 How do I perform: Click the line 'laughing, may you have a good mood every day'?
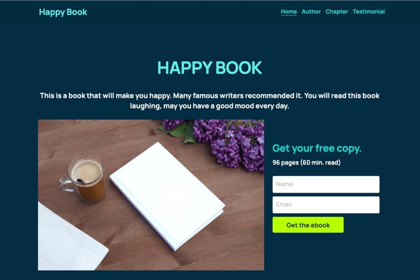click(x=209, y=106)
